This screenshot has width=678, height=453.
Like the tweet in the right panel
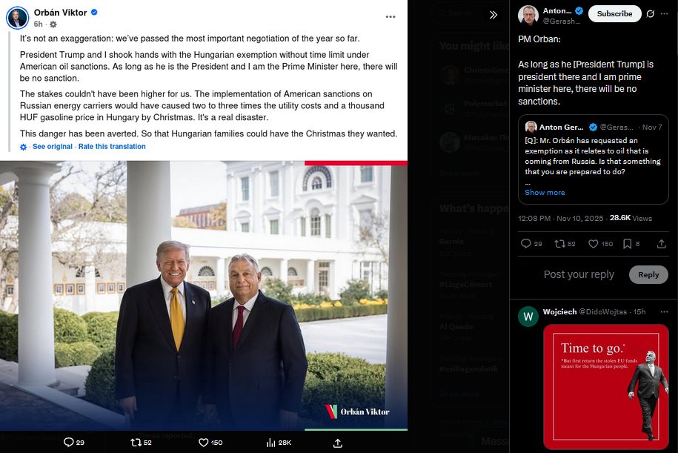pyautogui.click(x=594, y=244)
